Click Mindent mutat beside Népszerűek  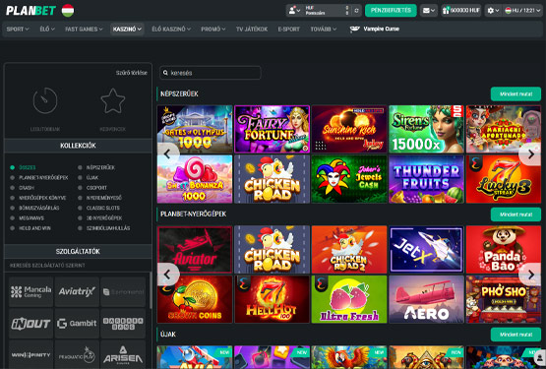click(x=516, y=94)
